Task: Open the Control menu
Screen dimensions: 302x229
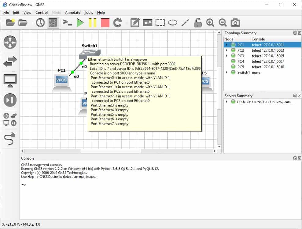Action: coord(41,13)
